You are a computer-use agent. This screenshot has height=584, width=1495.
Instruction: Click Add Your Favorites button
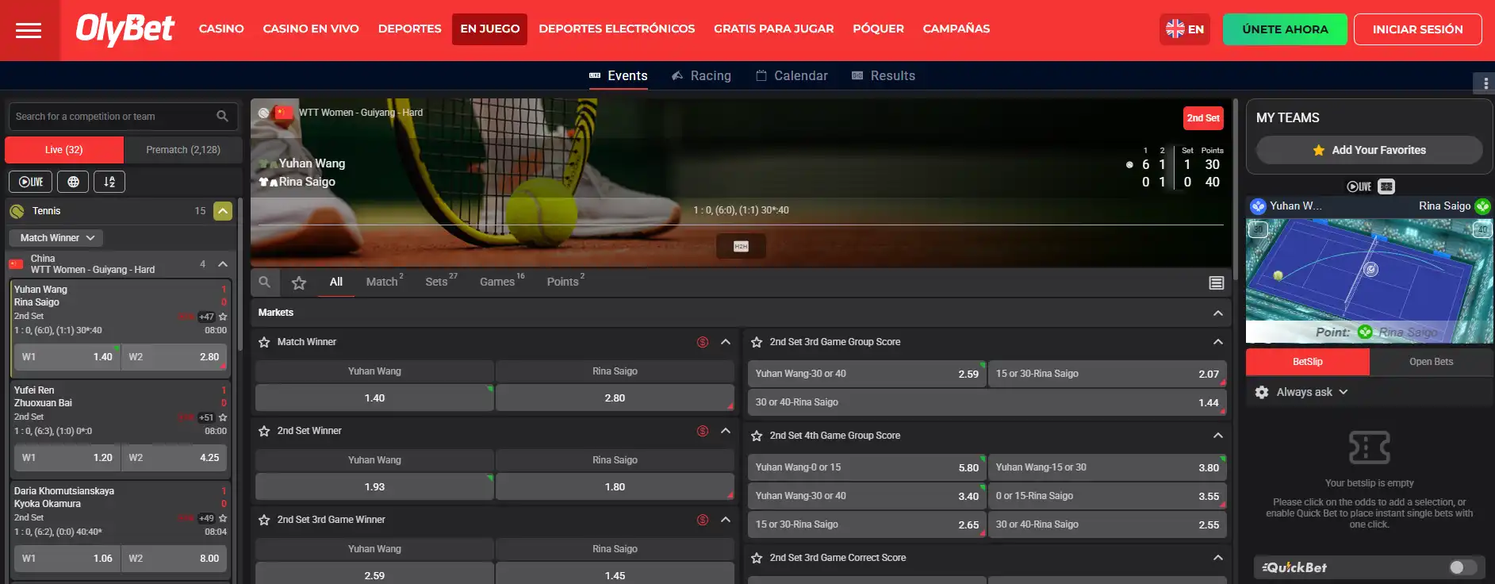tap(1369, 150)
